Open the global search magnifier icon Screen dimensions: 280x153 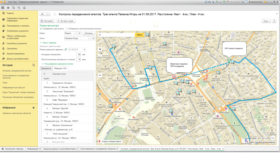click(19, 8)
